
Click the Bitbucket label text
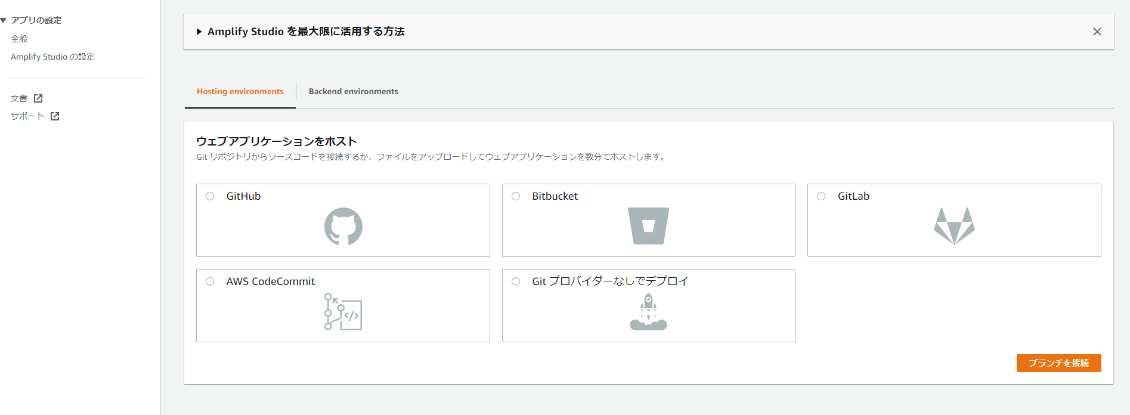[555, 196]
